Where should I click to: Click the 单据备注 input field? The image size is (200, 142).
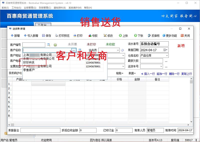pyautogui.click(x=40, y=130)
